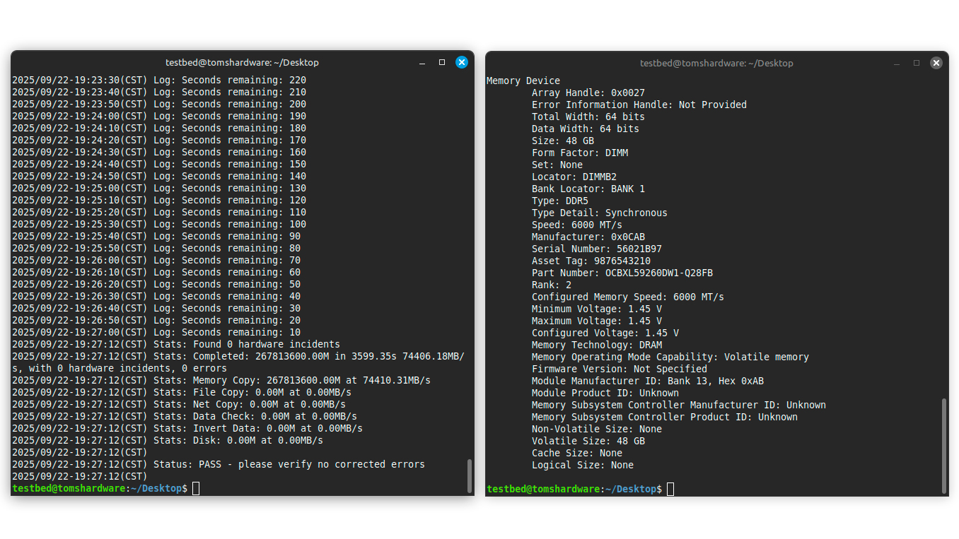
Task: Click the command prompt cursor in right terminal
Action: coord(670,489)
